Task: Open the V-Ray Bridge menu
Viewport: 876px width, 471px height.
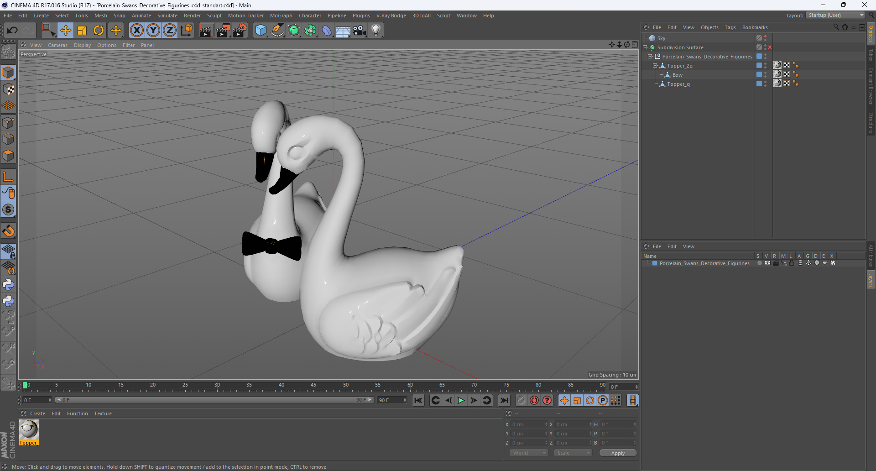Action: tap(391, 16)
